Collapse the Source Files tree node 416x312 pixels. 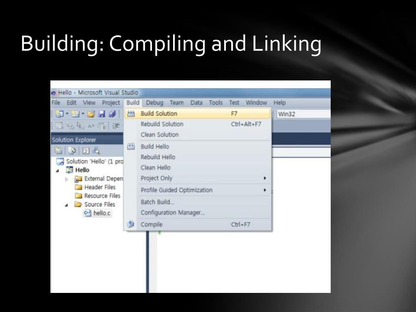[x=67, y=205]
